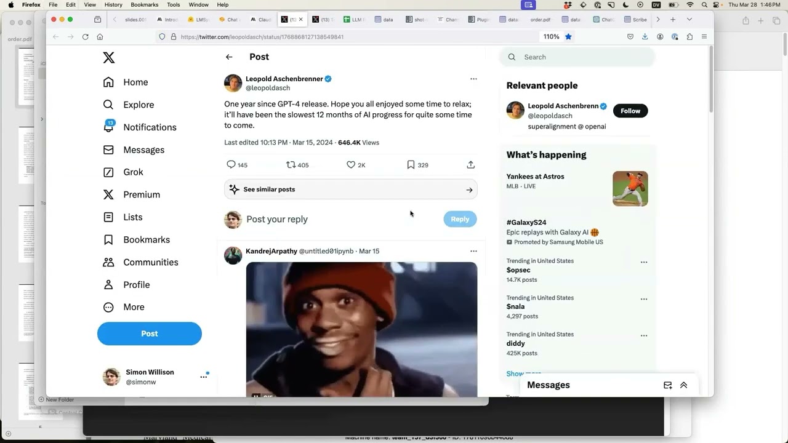Open Home from the sidebar
This screenshot has width=788, height=443.
pos(126,82)
